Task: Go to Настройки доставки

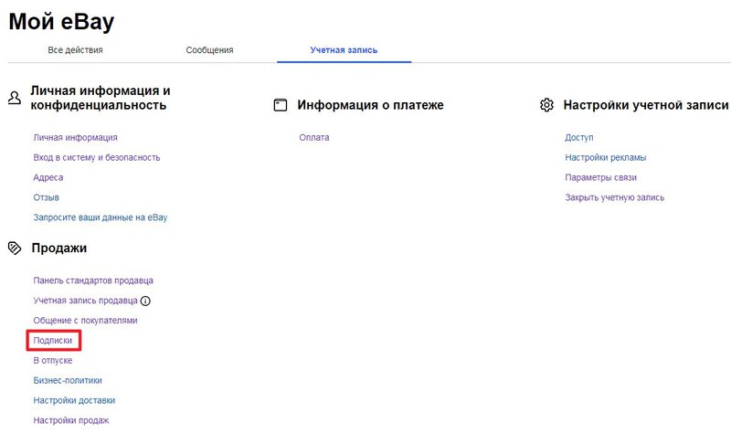Action: click(74, 400)
